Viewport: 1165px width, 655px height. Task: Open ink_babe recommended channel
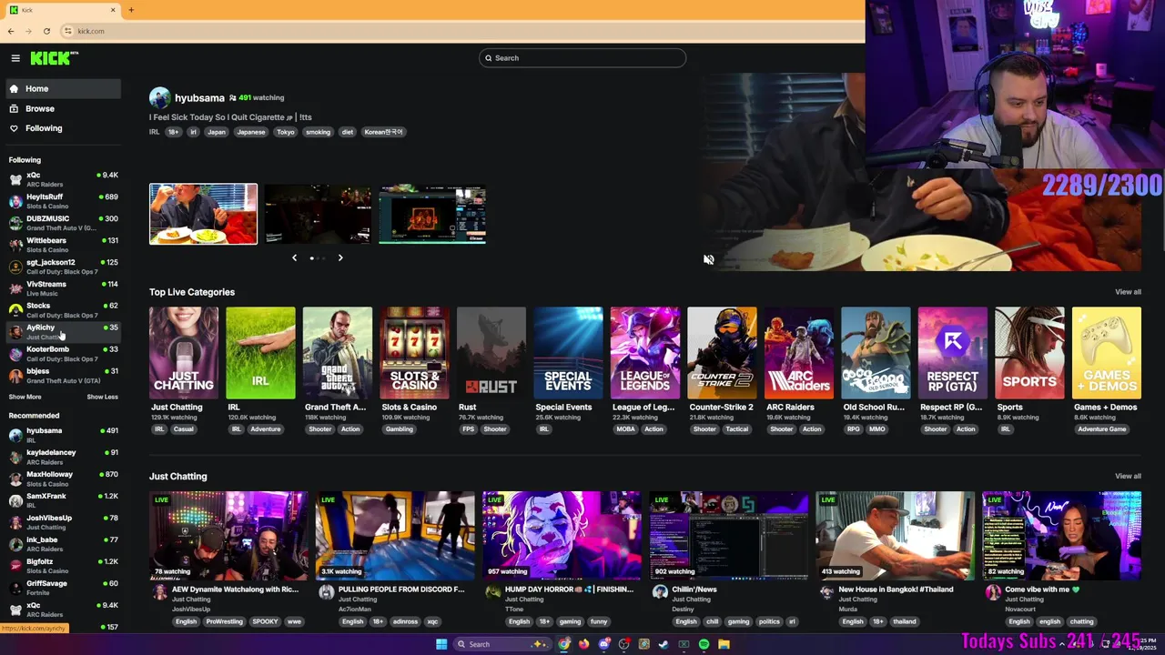(x=62, y=544)
